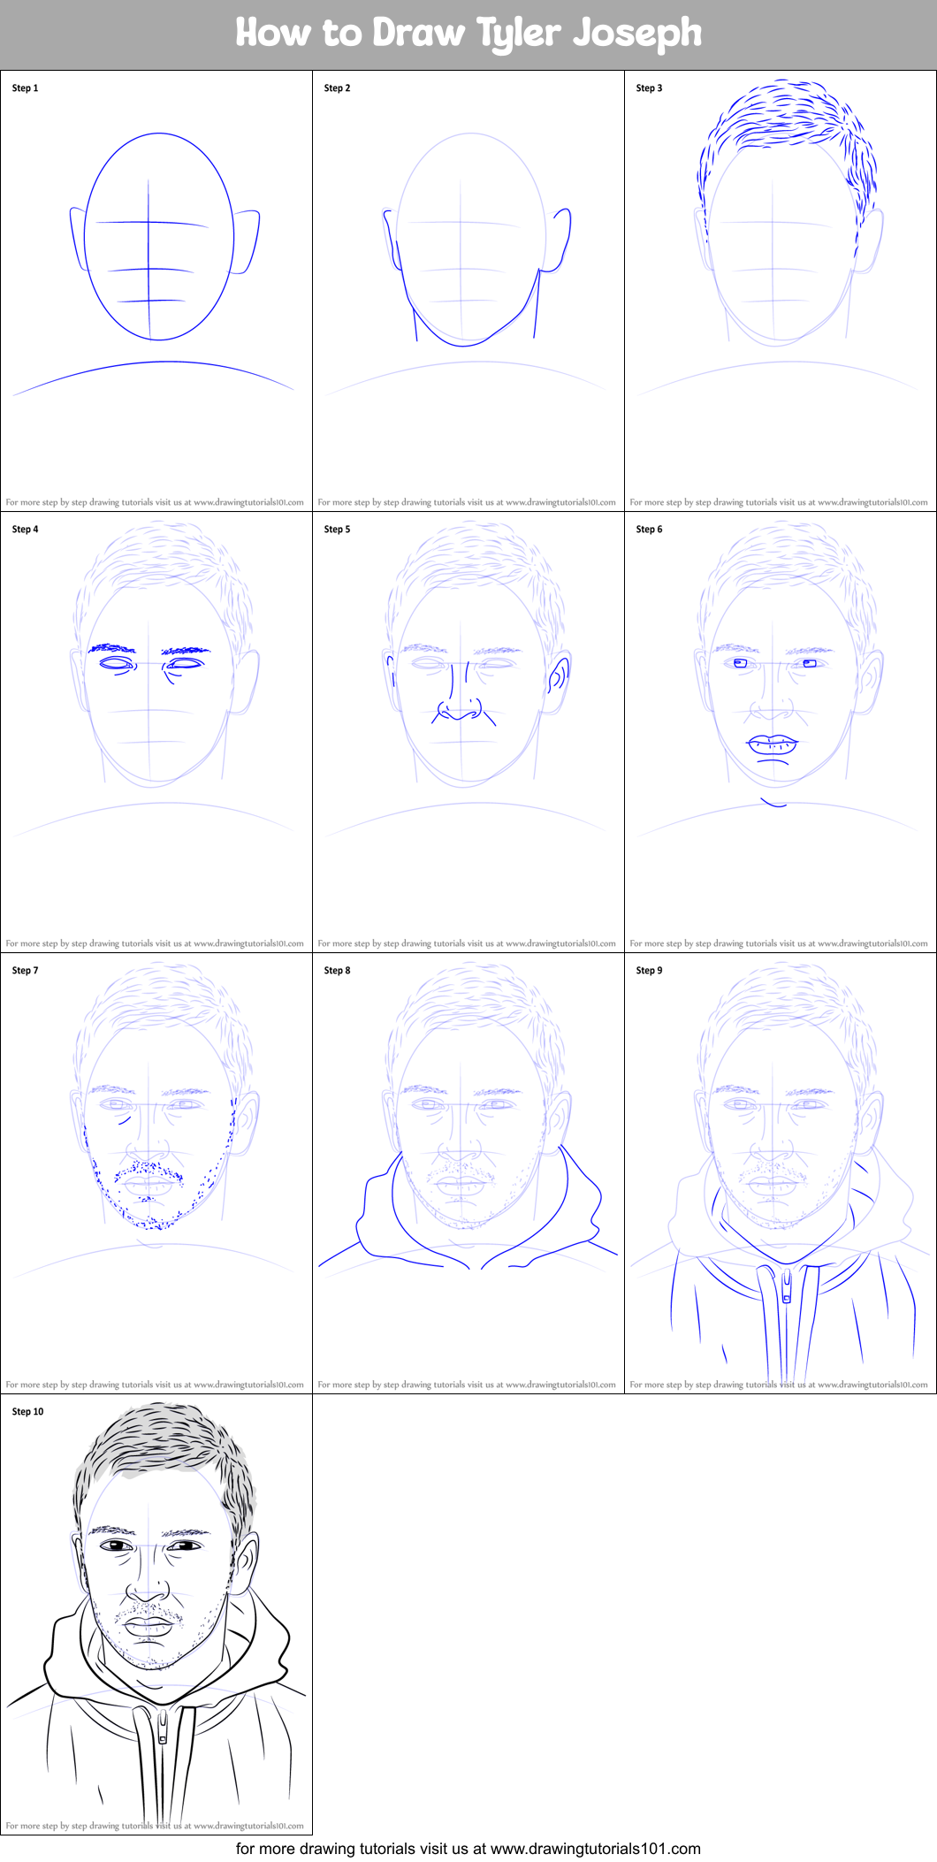Click the blue lips drawn in Step 6

[x=773, y=745]
